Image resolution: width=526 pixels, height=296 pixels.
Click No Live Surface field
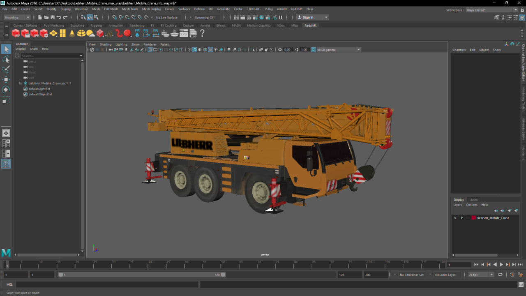(x=167, y=17)
